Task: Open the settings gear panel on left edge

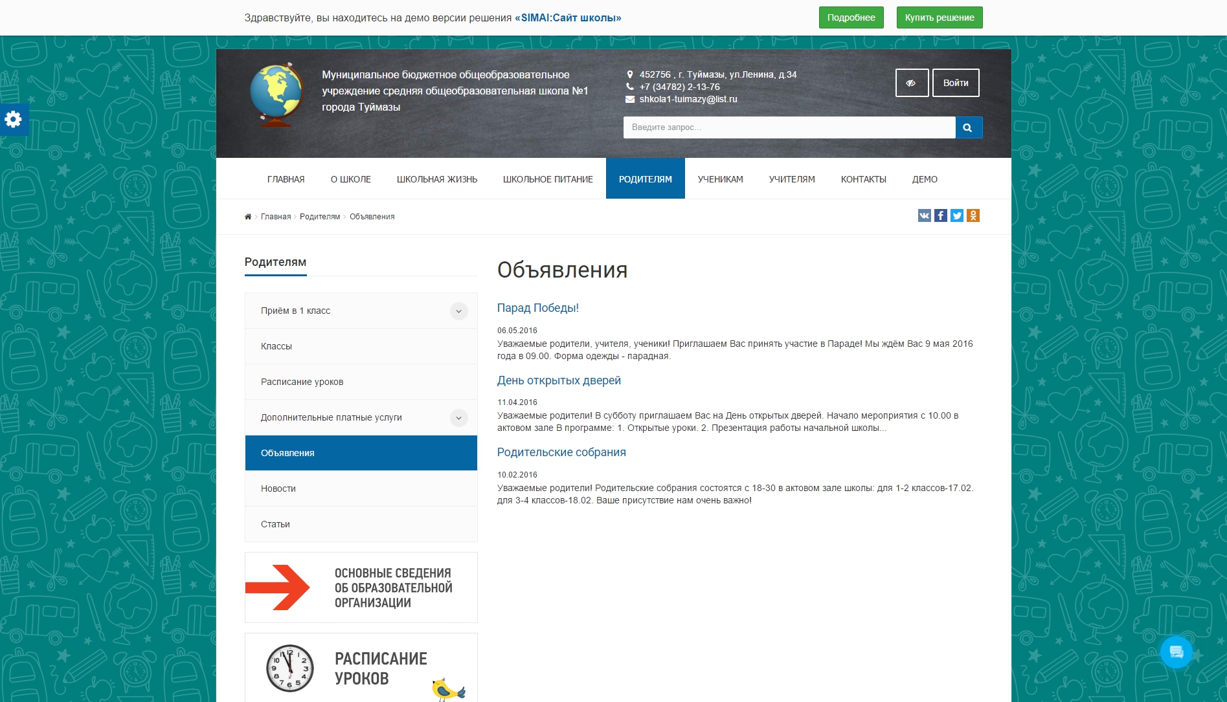Action: [14, 119]
